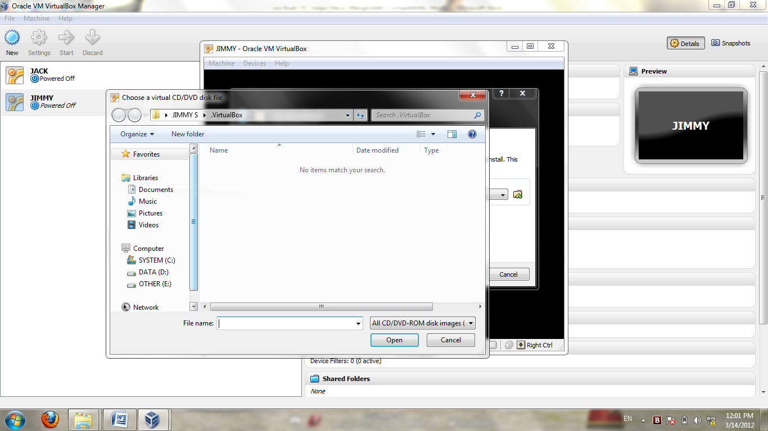Screen dimensions: 768x431
Task: Click the navigation pane scrollbar down arrow
Action: click(x=194, y=307)
